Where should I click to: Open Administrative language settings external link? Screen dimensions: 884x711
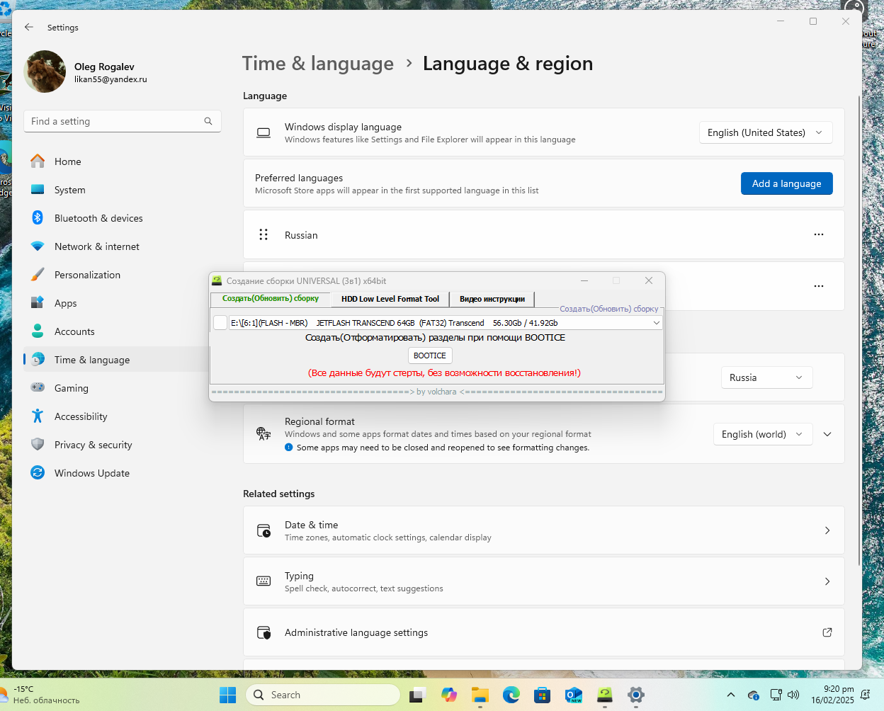827,632
